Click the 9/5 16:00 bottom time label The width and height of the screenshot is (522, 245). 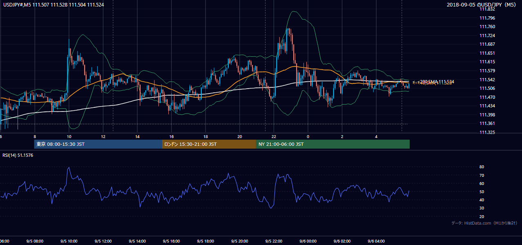pyautogui.click(x=171, y=241)
